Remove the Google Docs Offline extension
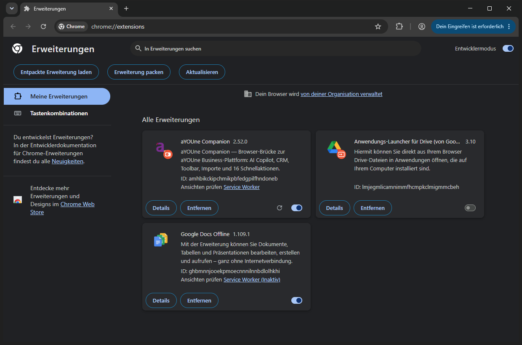The width and height of the screenshot is (522, 345). click(199, 300)
